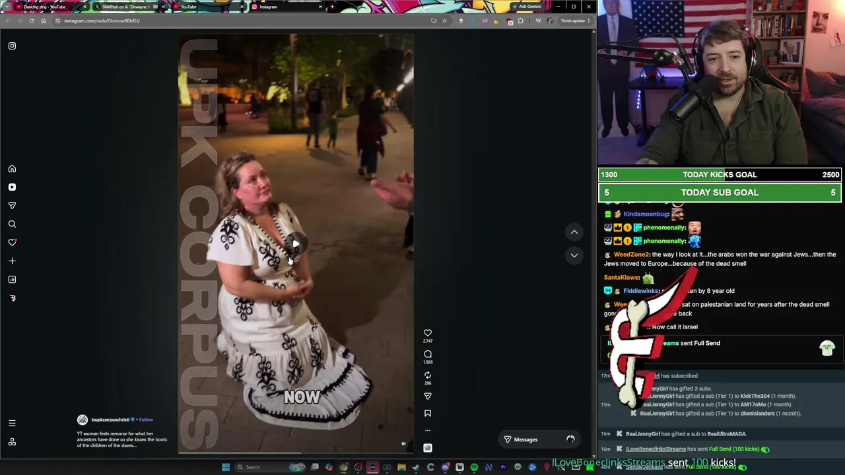Open the Instagram logo home link
Image resolution: width=845 pixels, height=475 pixels.
12,46
